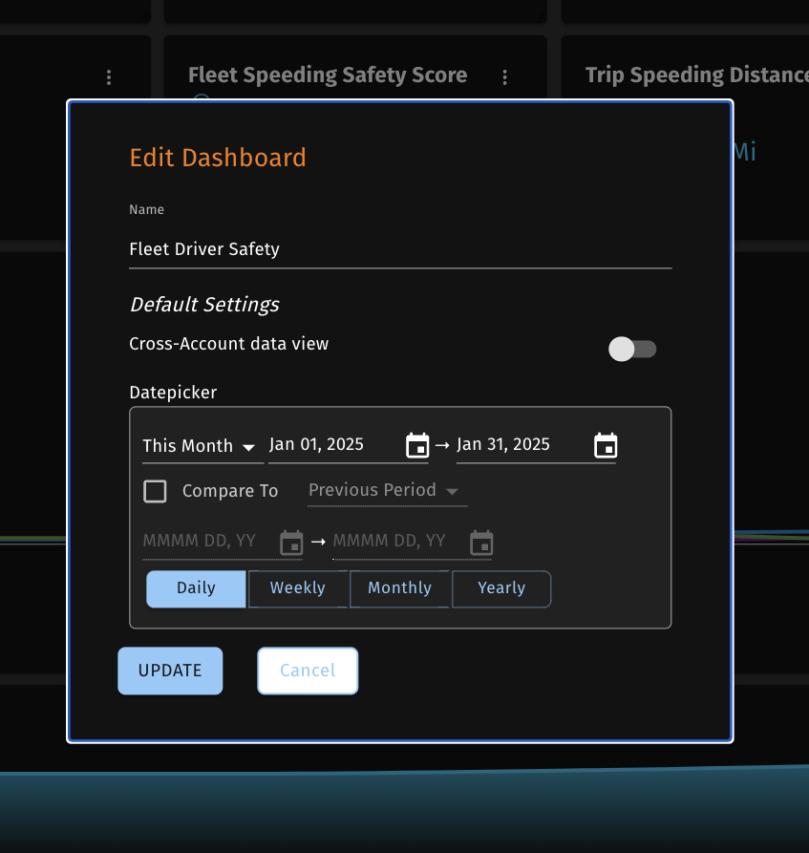Toggle Cross-Account data view switch
Image resolution: width=809 pixels, height=853 pixels.
pos(632,349)
